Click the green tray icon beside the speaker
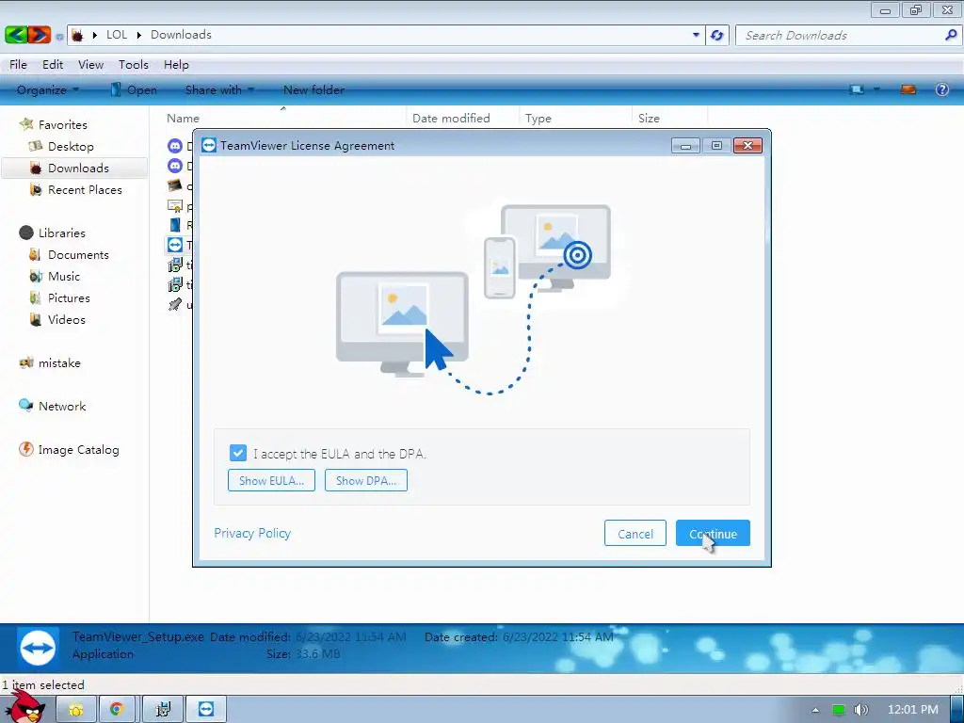Screen dimensions: 964x723 (839, 710)
